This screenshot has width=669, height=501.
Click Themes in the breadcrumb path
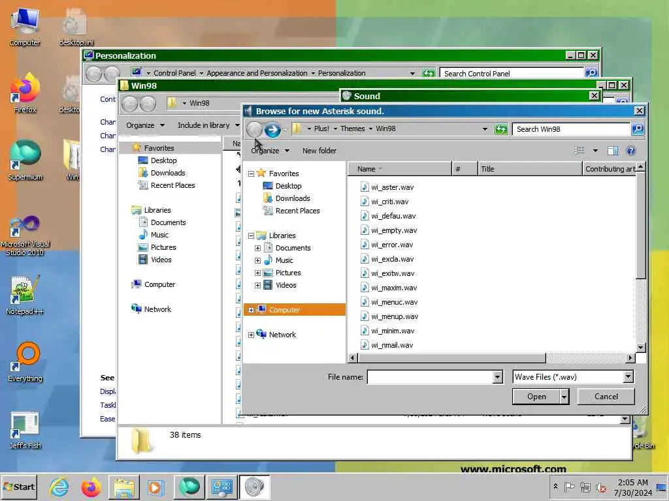(352, 129)
